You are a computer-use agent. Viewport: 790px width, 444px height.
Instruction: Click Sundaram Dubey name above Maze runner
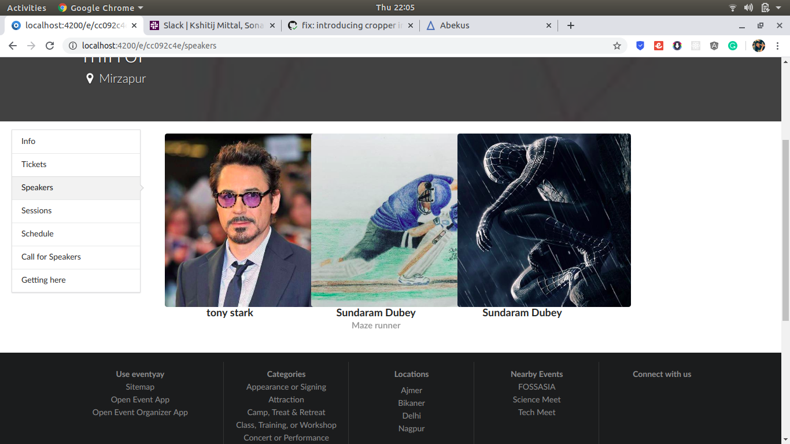[x=376, y=313]
